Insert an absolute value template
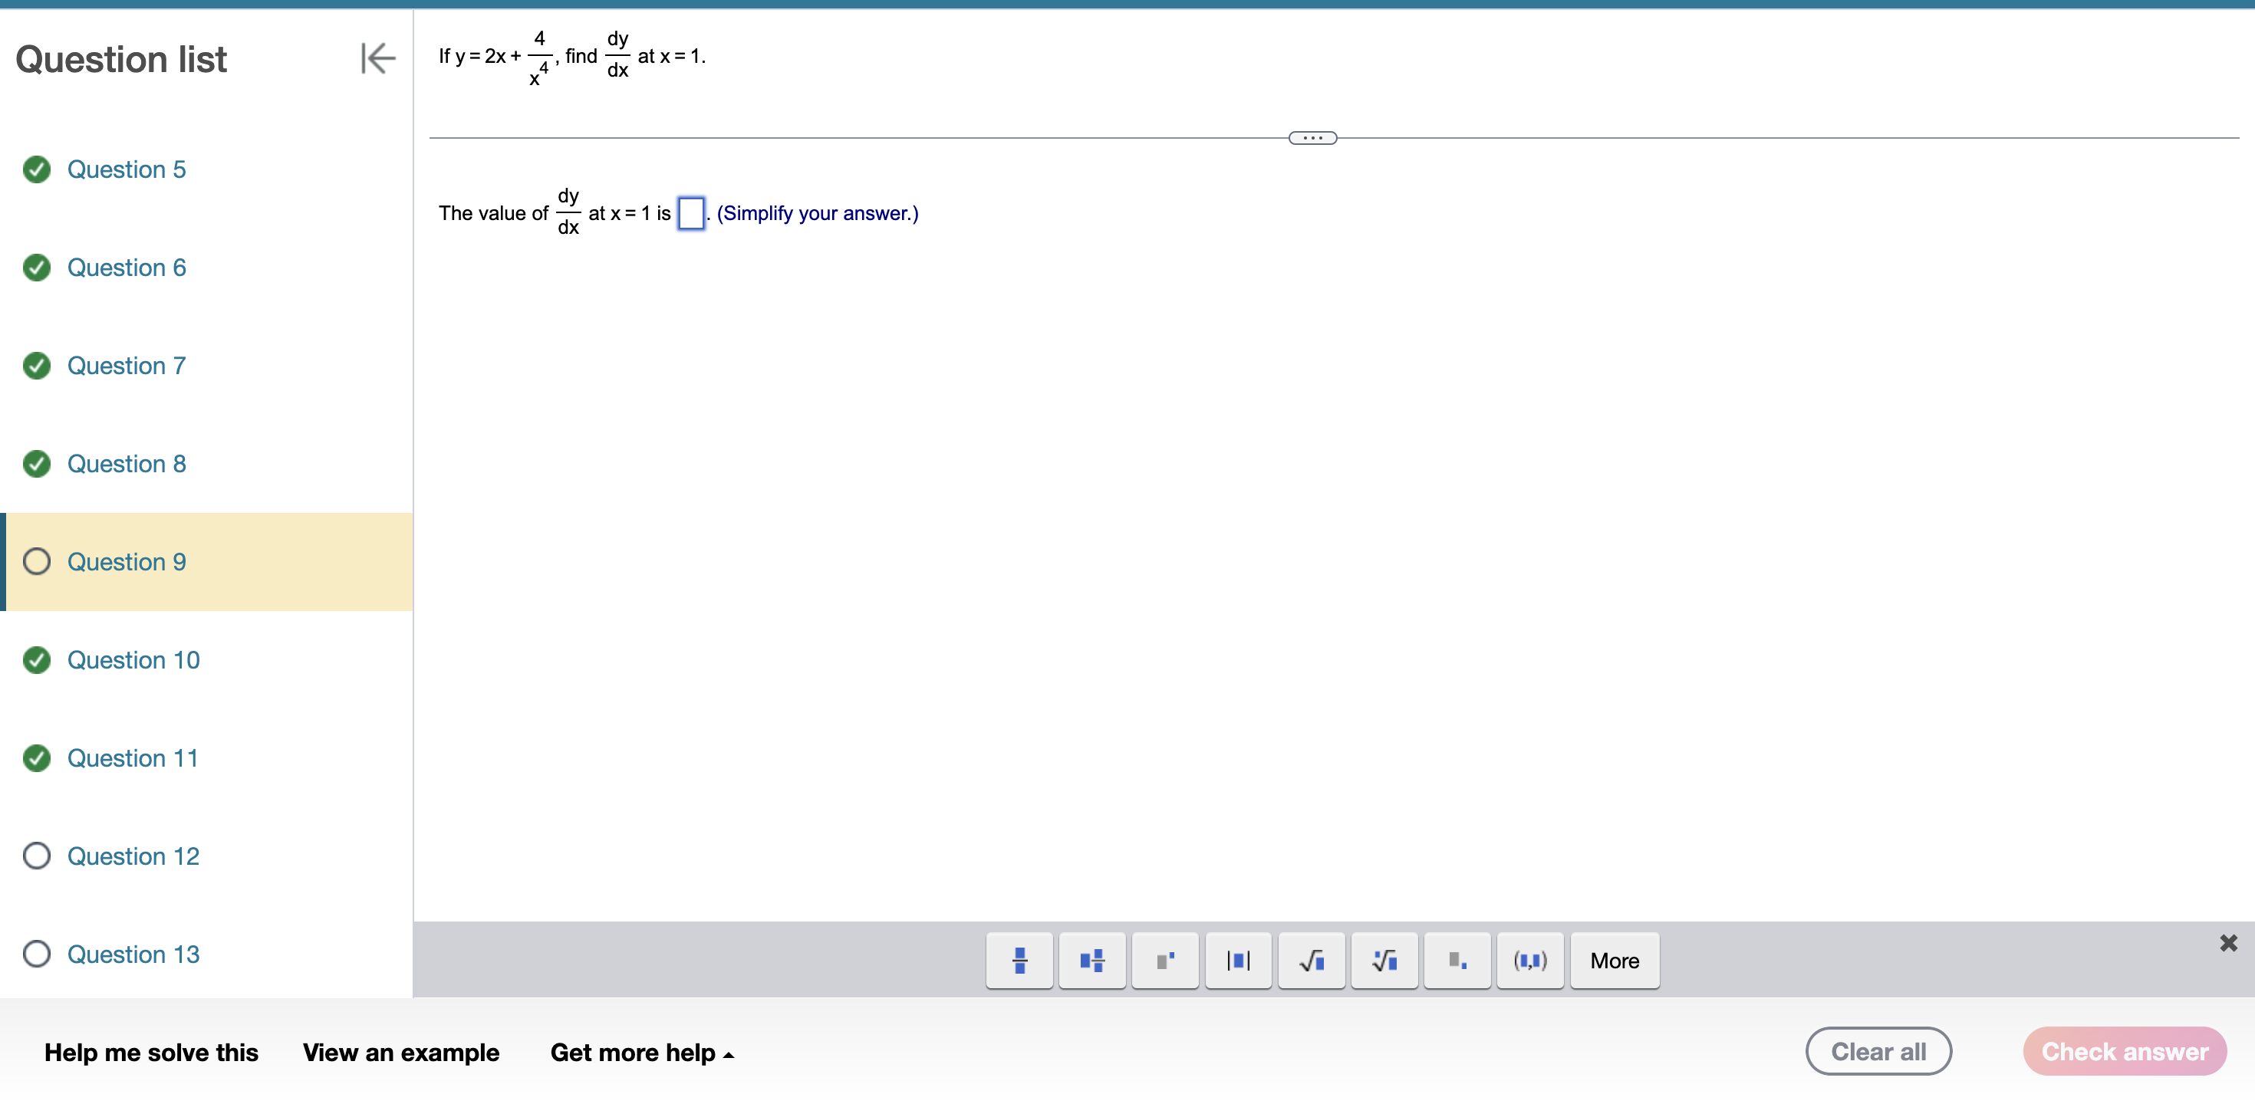The width and height of the screenshot is (2255, 1104). pyautogui.click(x=1238, y=960)
